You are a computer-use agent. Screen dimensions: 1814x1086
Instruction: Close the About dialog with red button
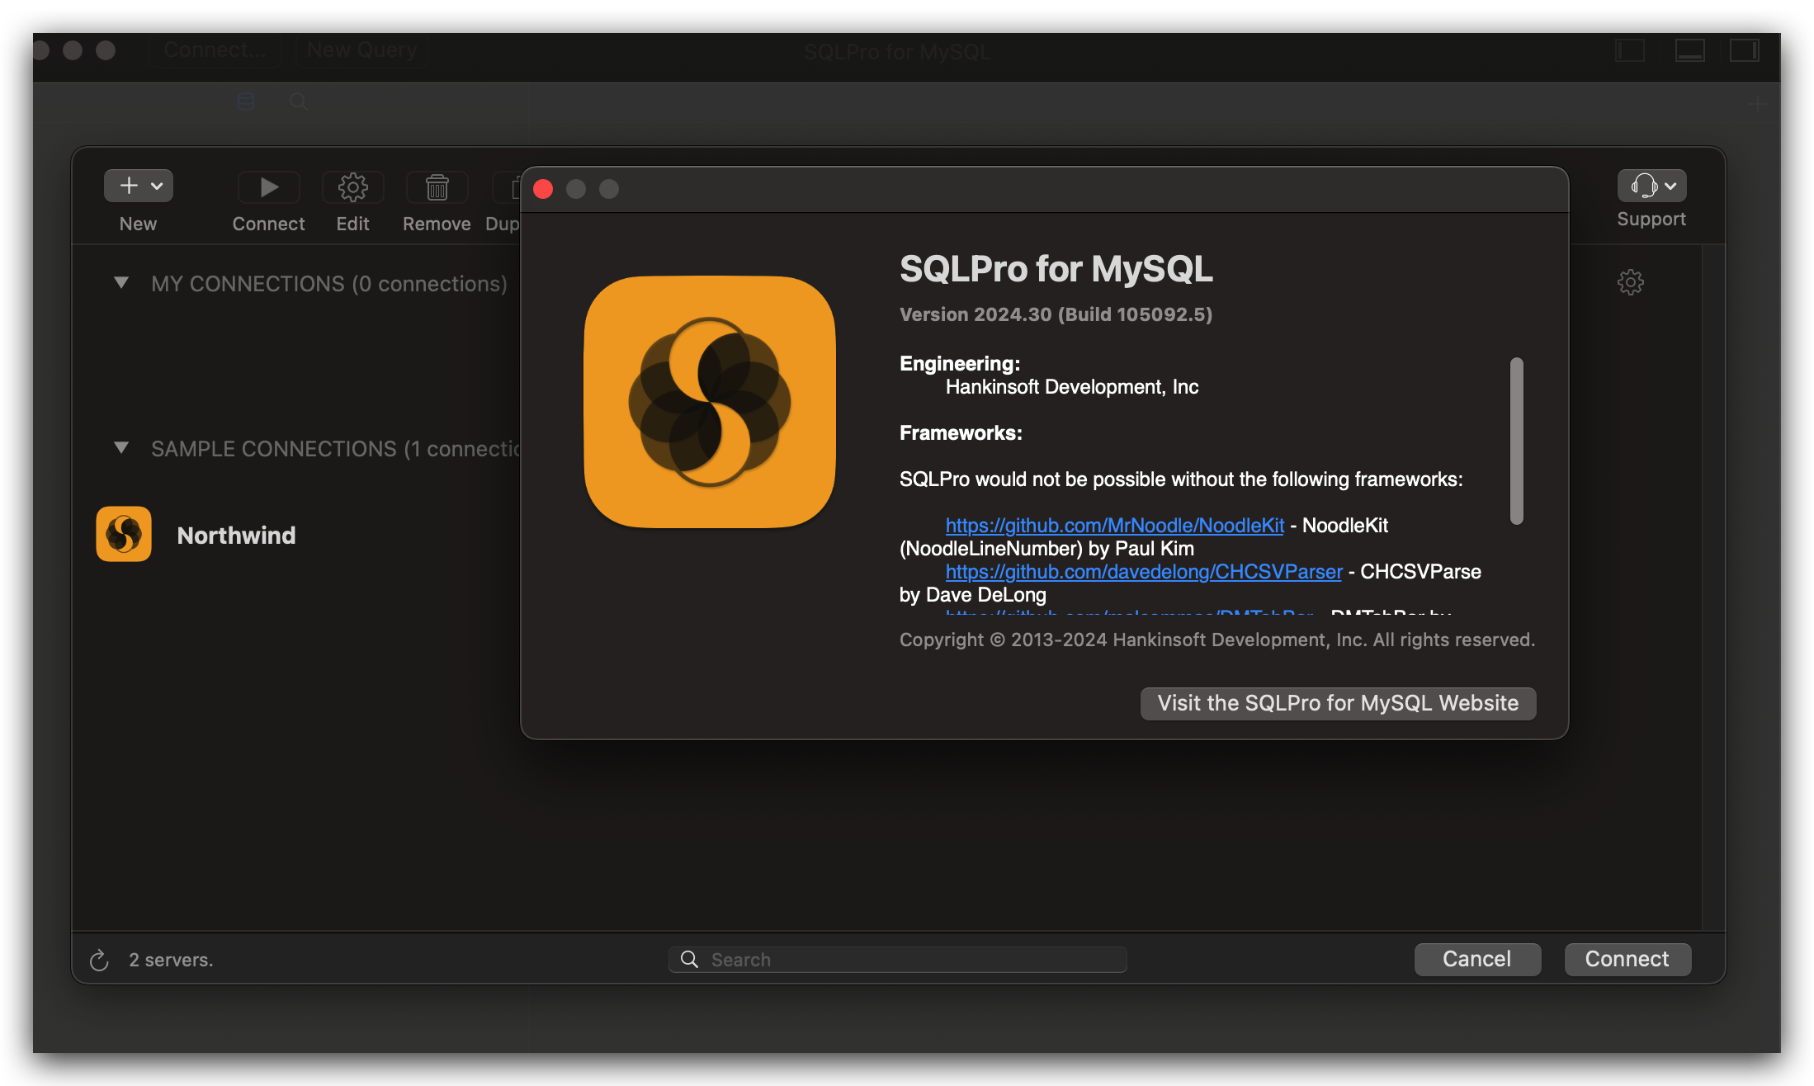(x=543, y=189)
